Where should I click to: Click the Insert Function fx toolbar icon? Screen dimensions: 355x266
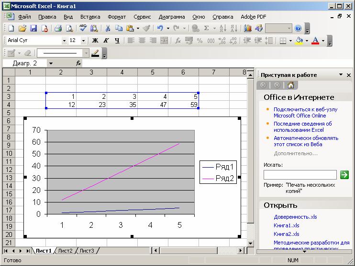click(178, 41)
